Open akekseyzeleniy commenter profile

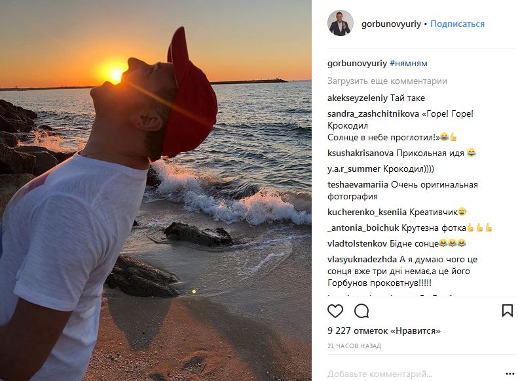pyautogui.click(x=358, y=98)
